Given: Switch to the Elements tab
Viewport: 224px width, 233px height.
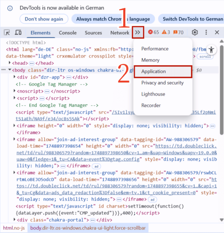Looking at the screenshot, I should click(x=41, y=33).
